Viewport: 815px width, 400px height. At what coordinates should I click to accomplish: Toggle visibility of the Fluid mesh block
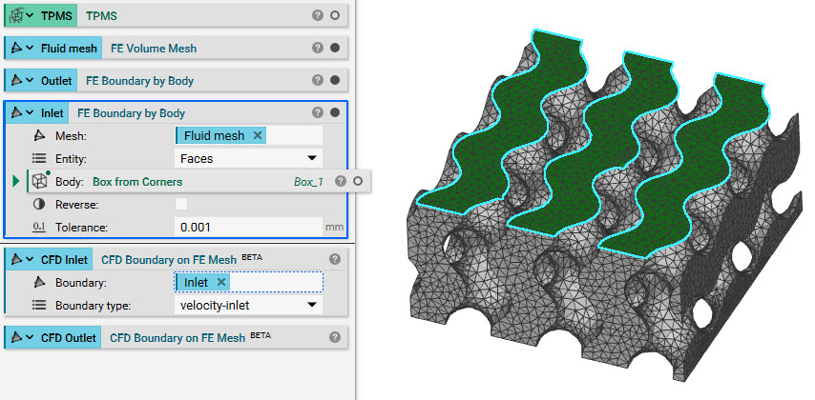click(335, 48)
